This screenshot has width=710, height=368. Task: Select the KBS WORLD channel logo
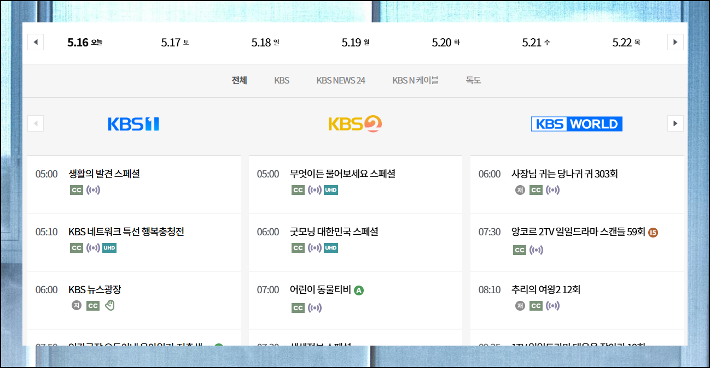click(577, 124)
